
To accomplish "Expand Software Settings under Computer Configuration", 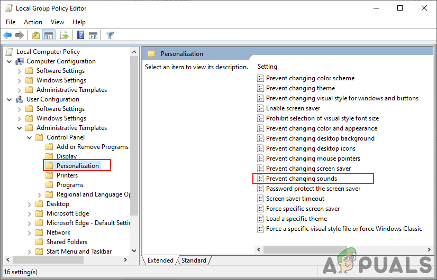I will (x=19, y=71).
